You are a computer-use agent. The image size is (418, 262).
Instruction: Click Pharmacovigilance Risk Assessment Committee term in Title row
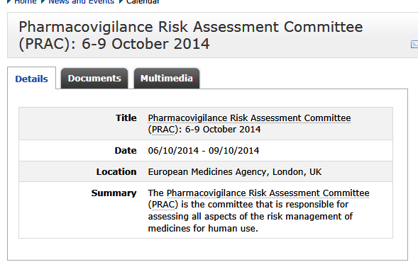pos(249,118)
